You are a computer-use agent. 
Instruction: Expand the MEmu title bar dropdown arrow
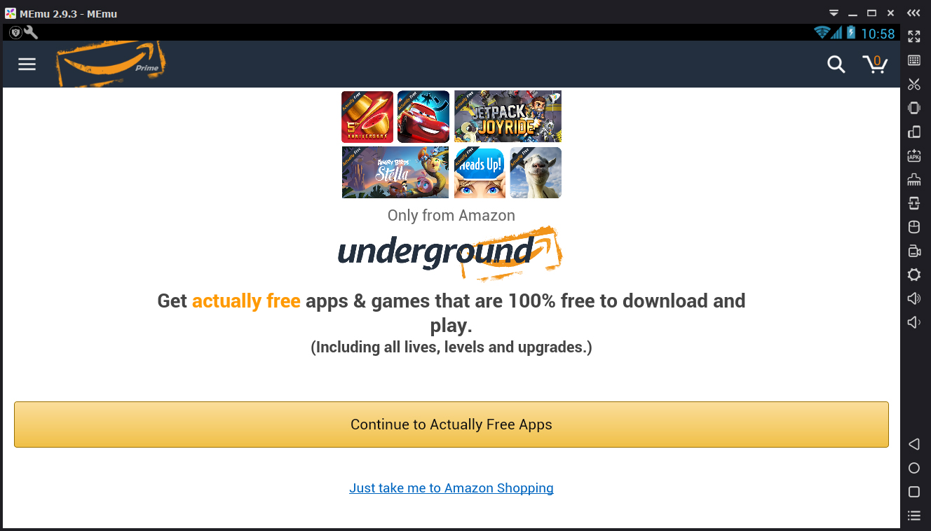(x=834, y=13)
